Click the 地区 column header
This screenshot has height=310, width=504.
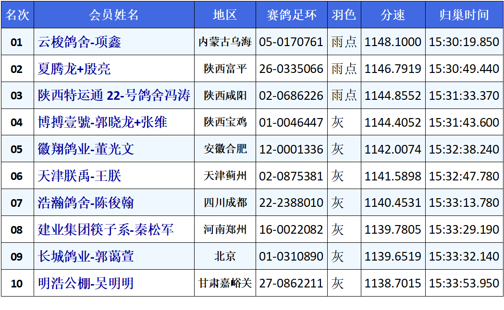(225, 15)
